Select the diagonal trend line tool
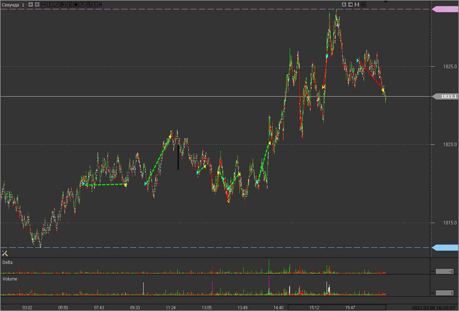 pos(56,4)
